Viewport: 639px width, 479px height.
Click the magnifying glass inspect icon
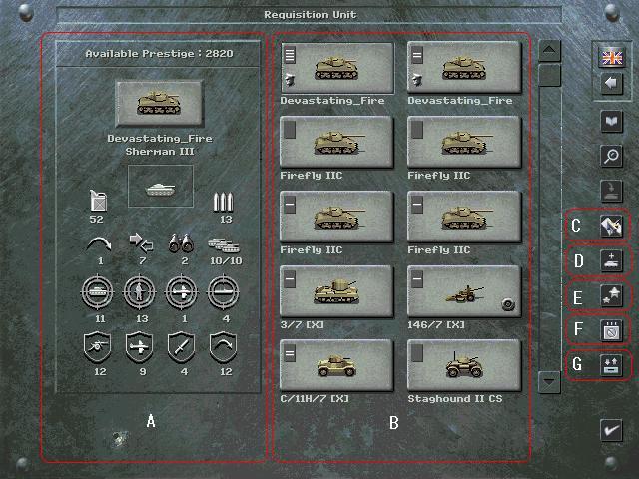coord(612,156)
